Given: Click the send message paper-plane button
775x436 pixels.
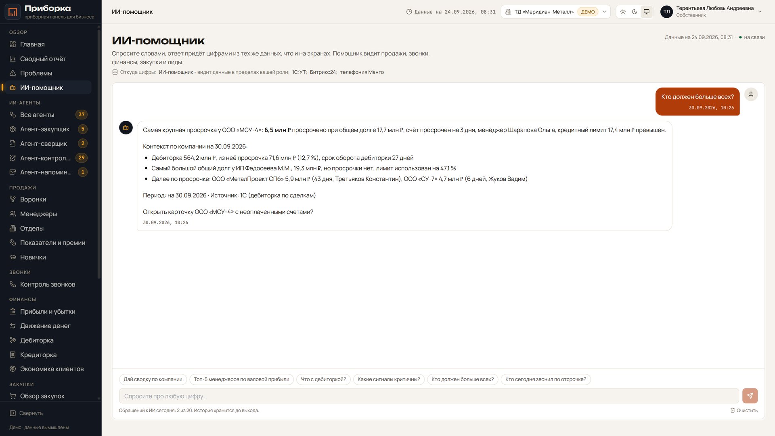Looking at the screenshot, I should click(750, 396).
